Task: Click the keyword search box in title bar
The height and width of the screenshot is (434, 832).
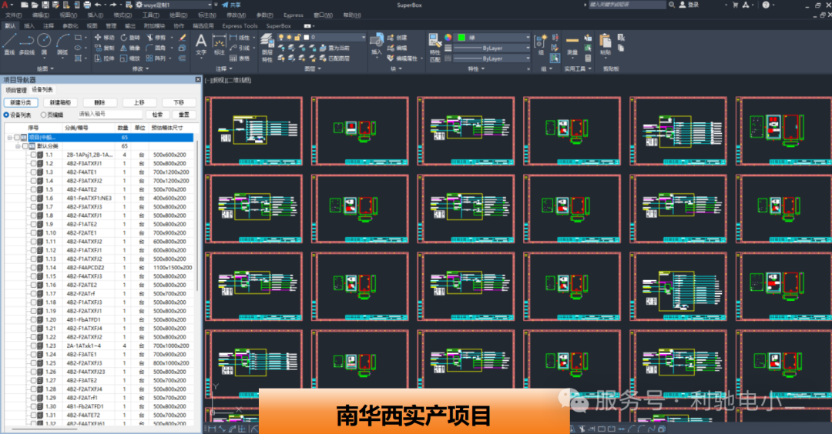Action: pos(626,5)
